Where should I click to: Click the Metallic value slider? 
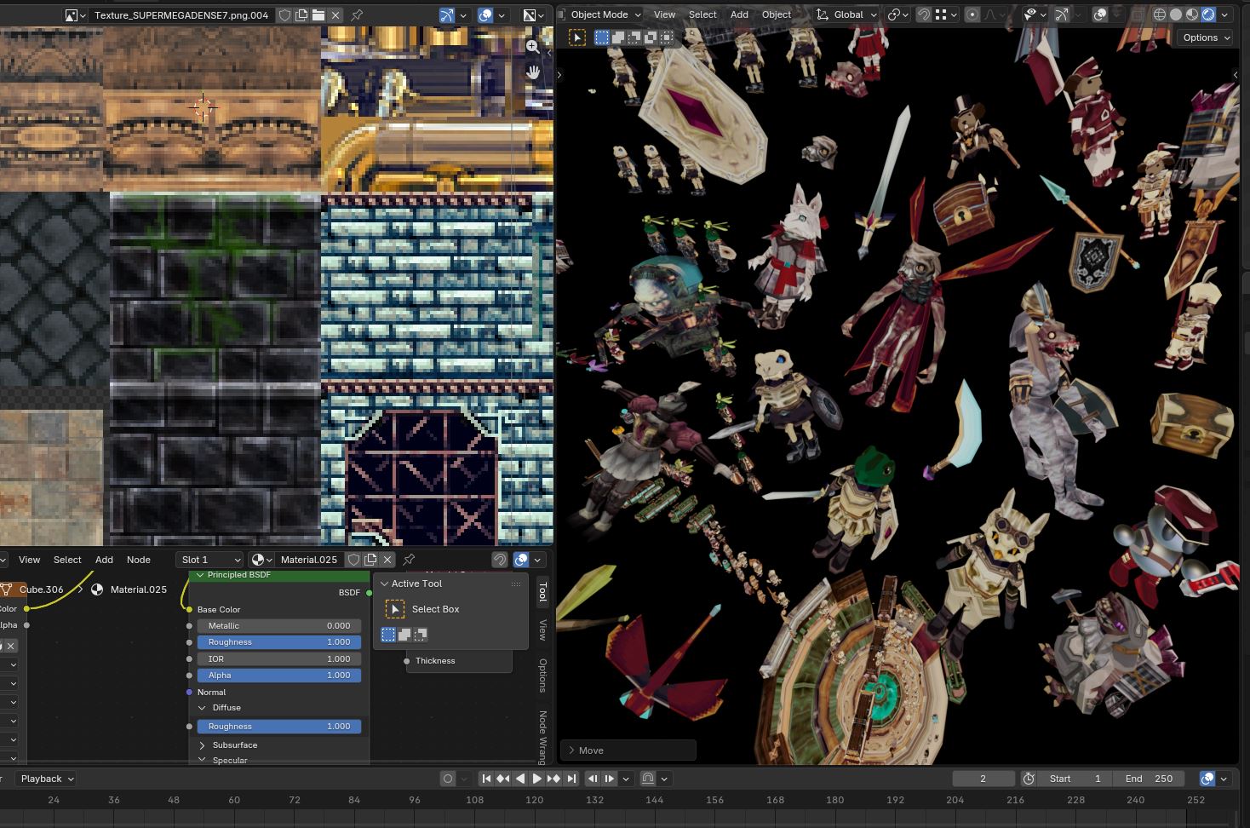tap(279, 626)
